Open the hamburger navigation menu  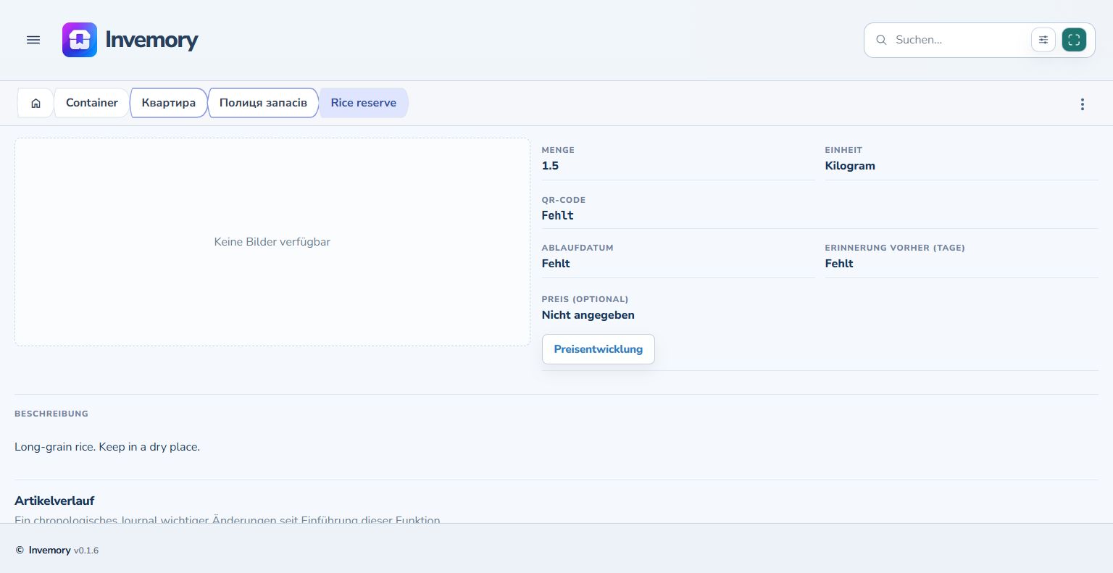(x=33, y=40)
